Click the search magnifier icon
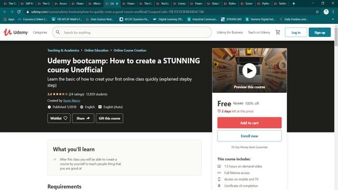 click(x=58, y=32)
